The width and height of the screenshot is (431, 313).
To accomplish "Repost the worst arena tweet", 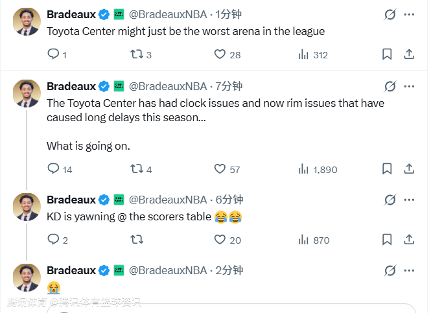I will click(x=136, y=55).
